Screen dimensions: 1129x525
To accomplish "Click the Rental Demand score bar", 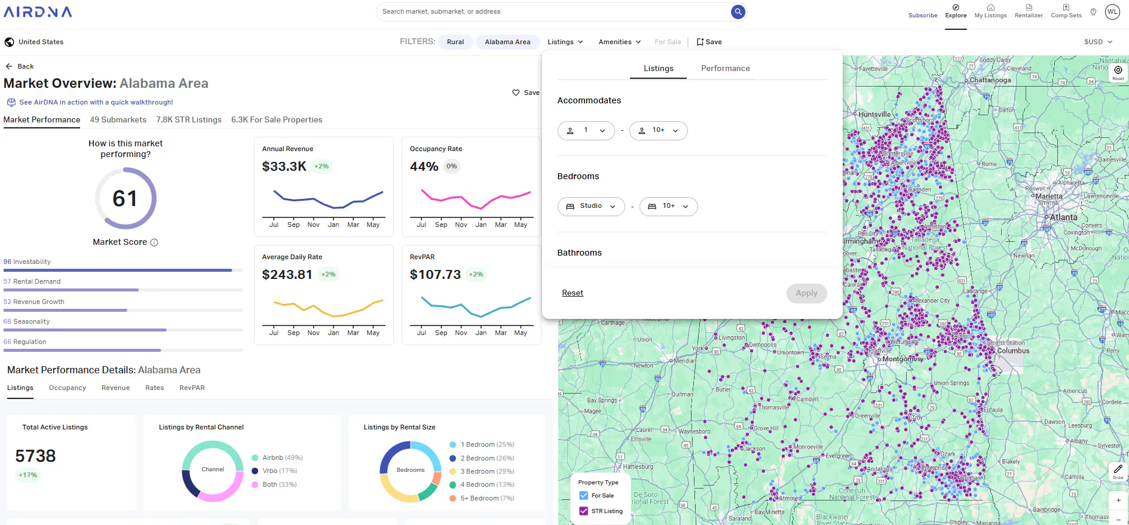I will click(123, 290).
